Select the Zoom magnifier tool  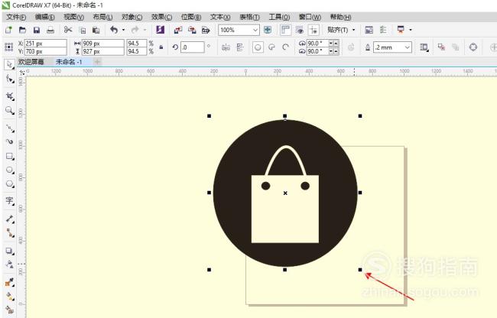pyautogui.click(x=9, y=111)
